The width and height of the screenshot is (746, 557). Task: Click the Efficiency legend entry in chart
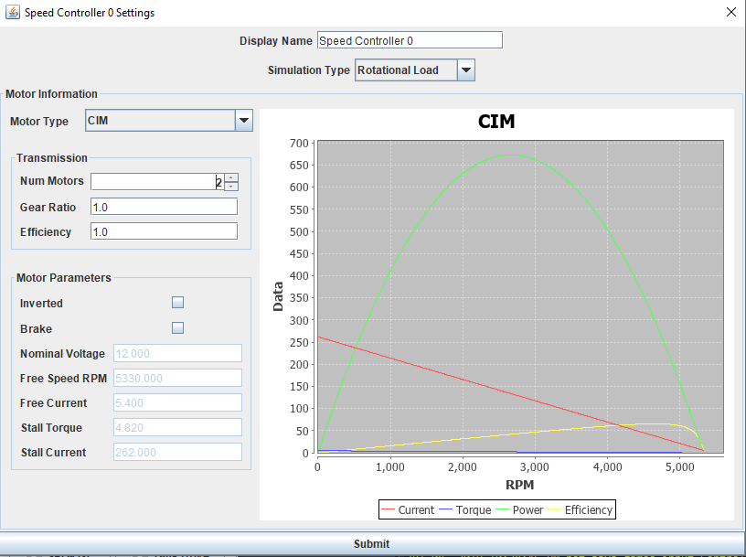pyautogui.click(x=581, y=509)
